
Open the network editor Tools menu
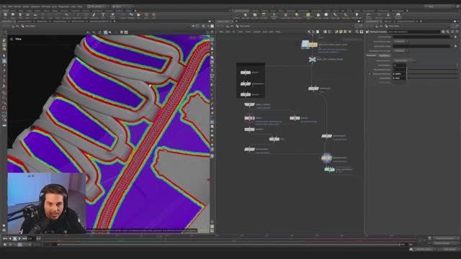coord(248,32)
